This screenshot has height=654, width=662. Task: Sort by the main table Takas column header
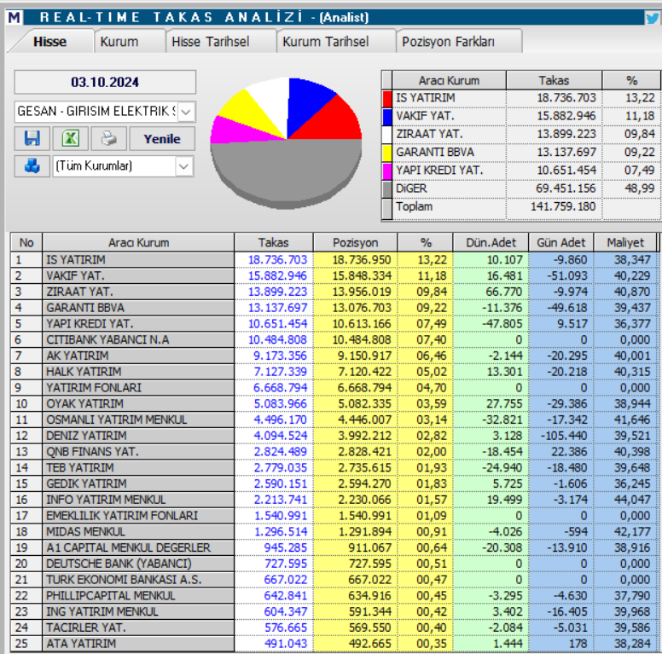tap(274, 243)
